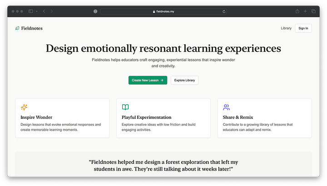327x186 pixels.
Task: Add a new tab with the plus icon
Action: 305,11
